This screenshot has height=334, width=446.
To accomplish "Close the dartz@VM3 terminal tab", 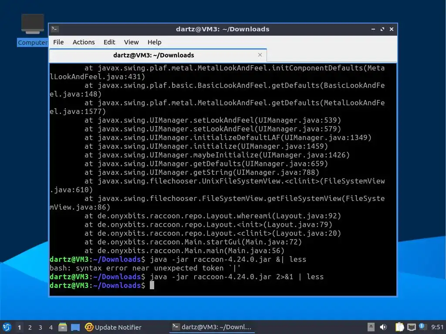I will pyautogui.click(x=260, y=55).
